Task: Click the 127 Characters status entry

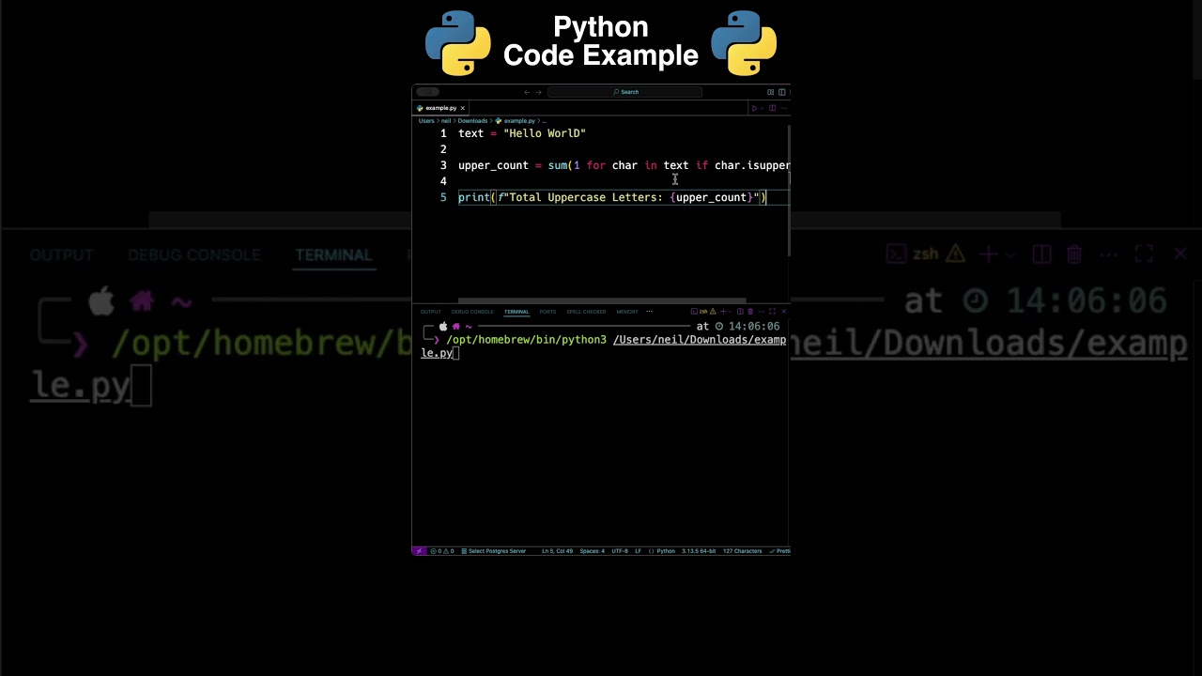Action: click(x=743, y=551)
